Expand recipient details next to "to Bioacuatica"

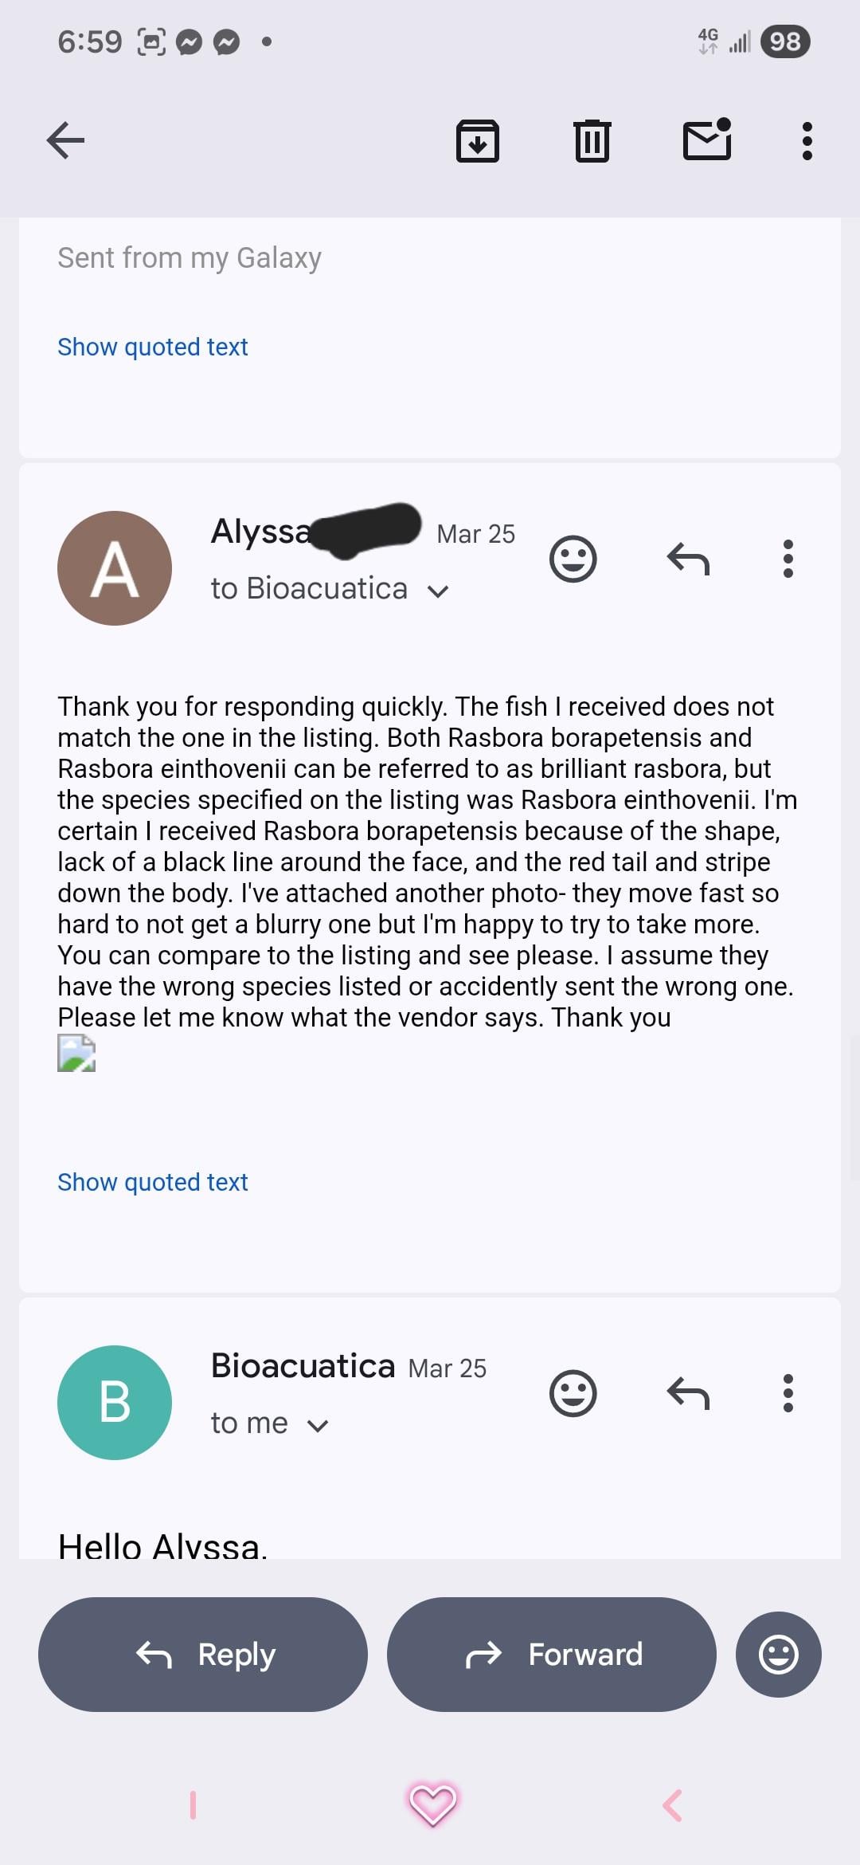[438, 591]
